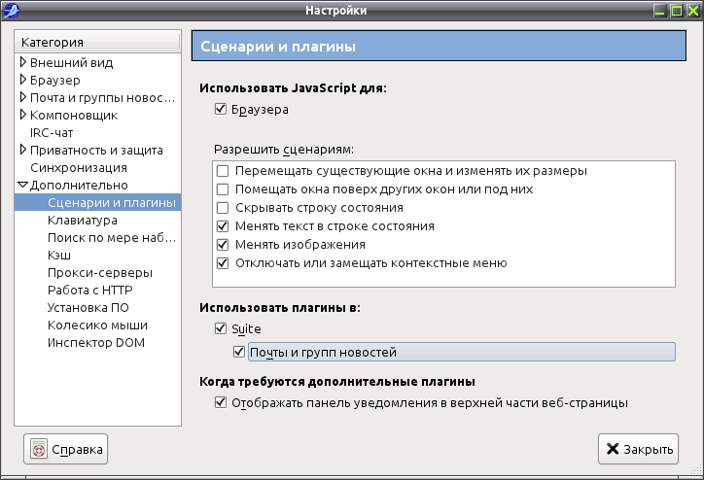Select Колесико мыши settings
Screen dimensions: 704x480
(x=97, y=326)
